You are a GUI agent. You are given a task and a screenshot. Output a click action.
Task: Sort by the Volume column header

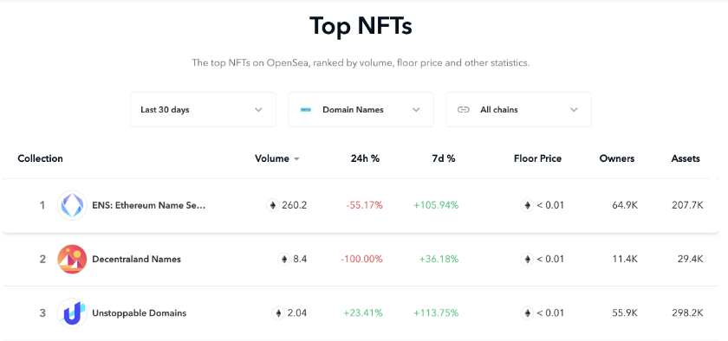tap(272, 158)
